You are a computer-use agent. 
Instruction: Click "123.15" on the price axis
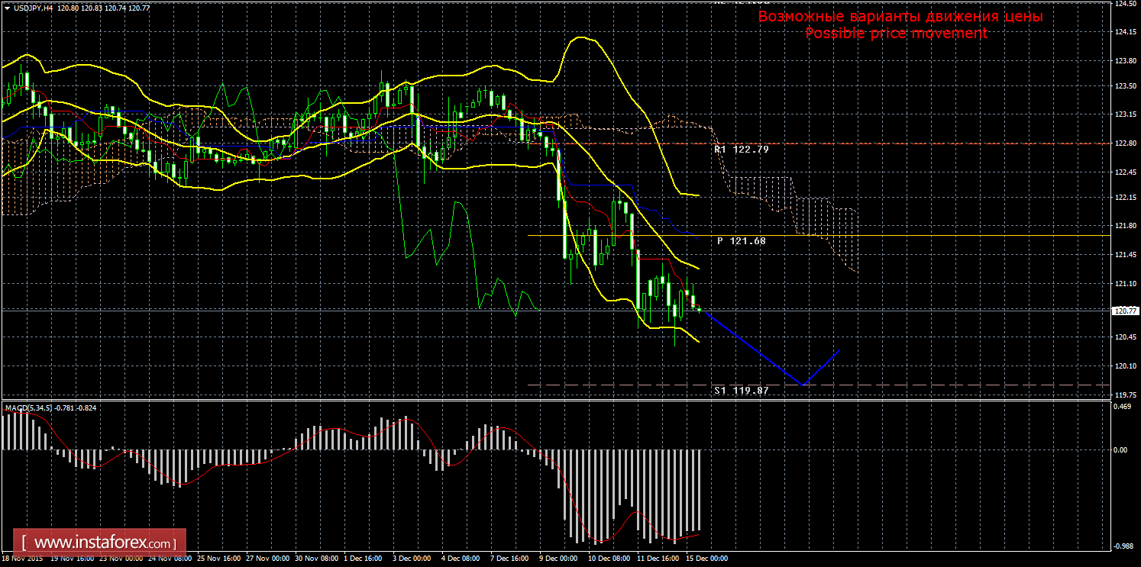tap(1125, 114)
